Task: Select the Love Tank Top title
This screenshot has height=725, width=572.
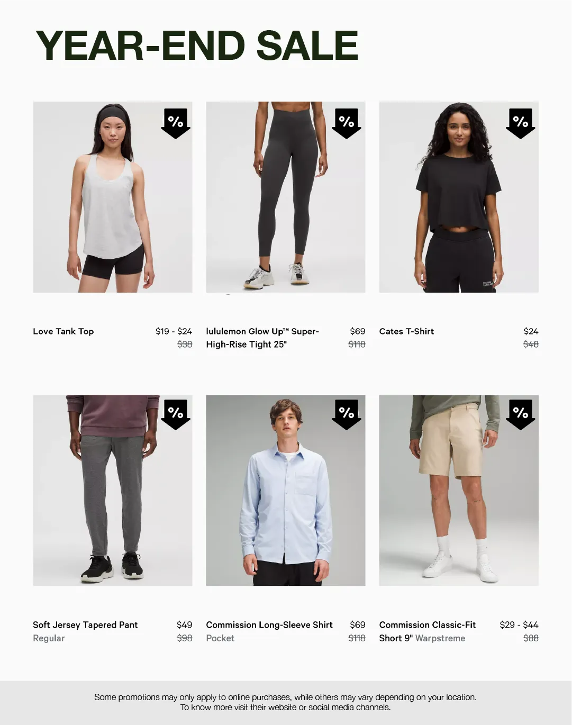Action: click(63, 331)
